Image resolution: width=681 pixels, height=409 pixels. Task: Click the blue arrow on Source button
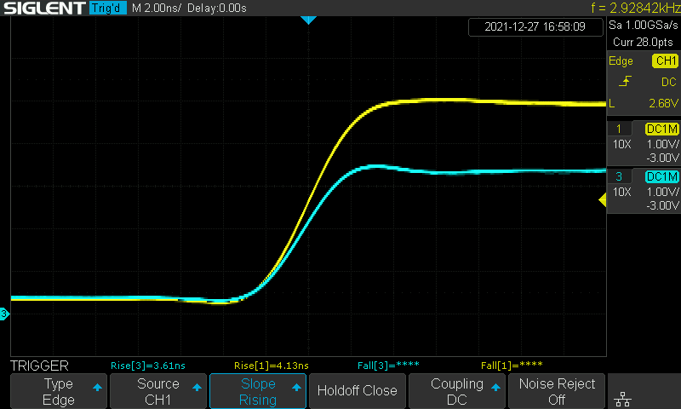[x=197, y=387]
